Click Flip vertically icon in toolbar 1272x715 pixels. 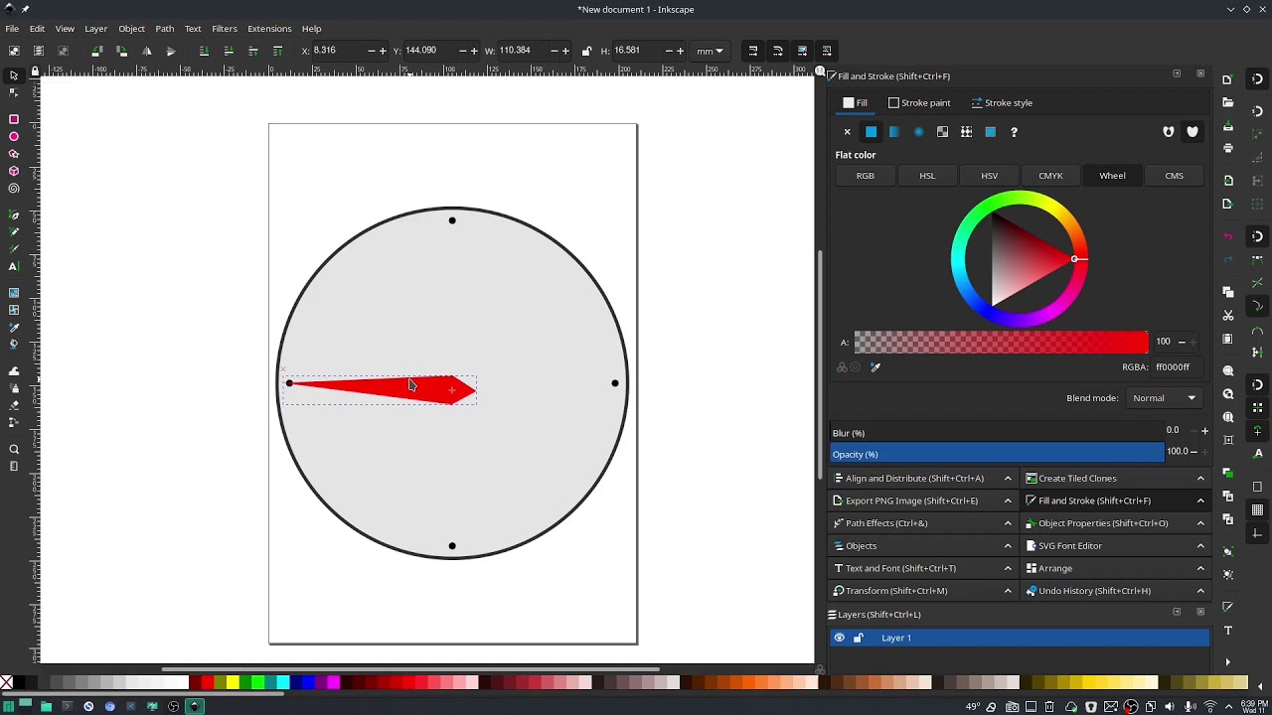171,51
